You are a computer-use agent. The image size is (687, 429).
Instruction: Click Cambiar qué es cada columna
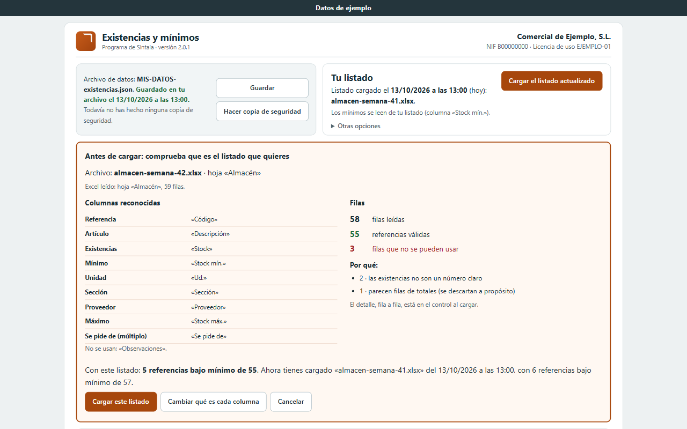coord(214,402)
